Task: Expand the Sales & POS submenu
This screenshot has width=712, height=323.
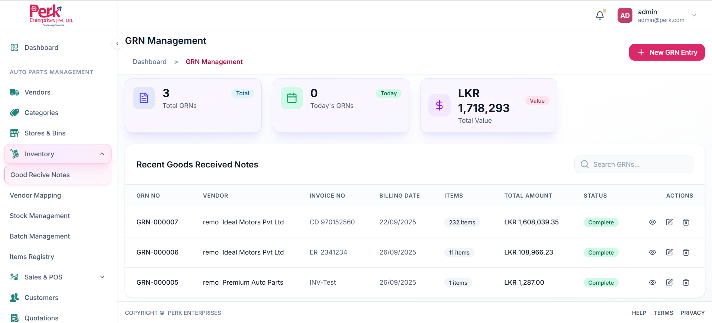Action: (102, 277)
